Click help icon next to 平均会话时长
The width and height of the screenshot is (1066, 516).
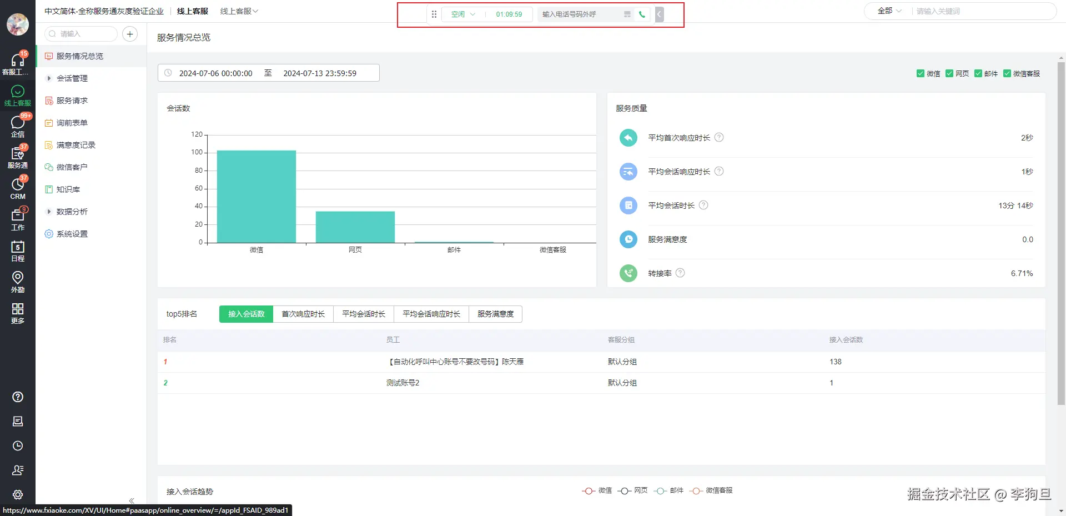[703, 205]
